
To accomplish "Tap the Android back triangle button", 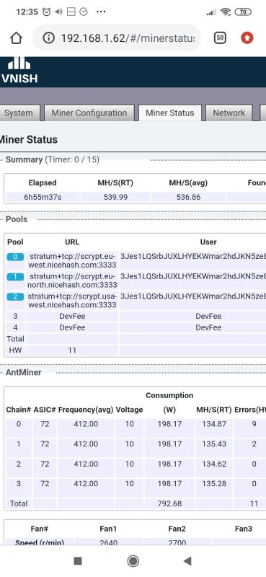I will tap(187, 561).
